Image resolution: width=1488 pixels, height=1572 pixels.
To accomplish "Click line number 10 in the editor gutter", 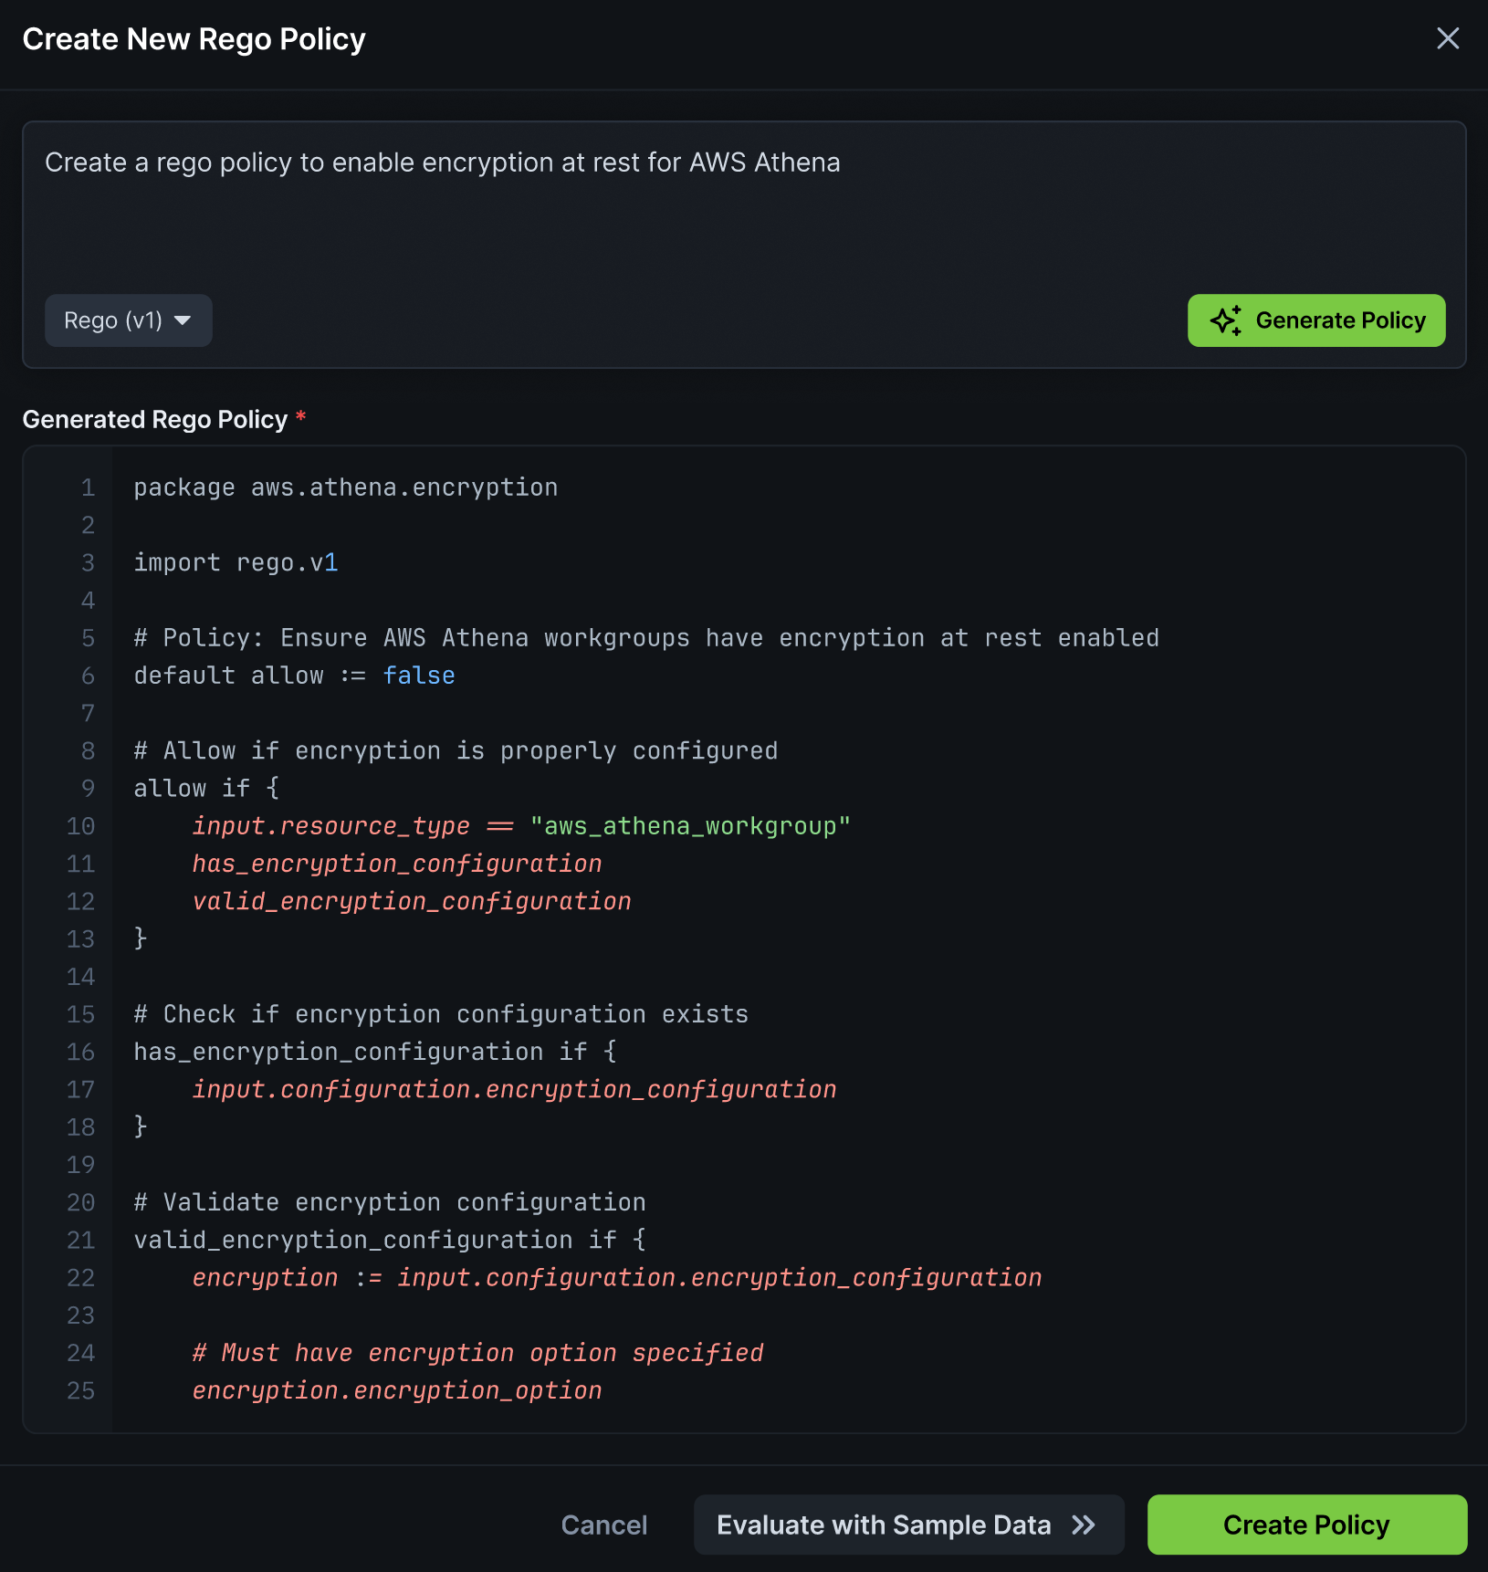I will (80, 826).
